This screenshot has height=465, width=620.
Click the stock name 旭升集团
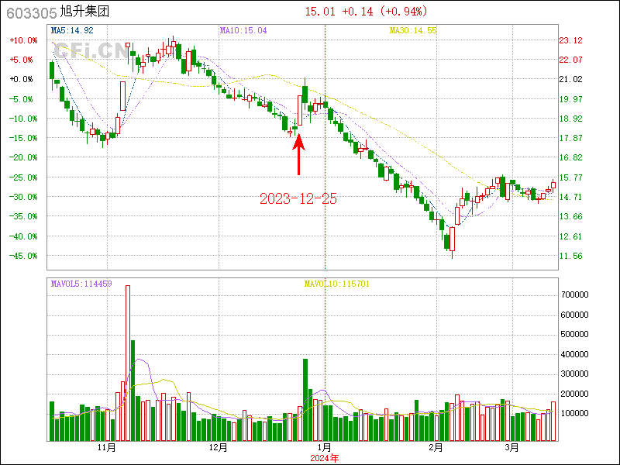[83, 12]
